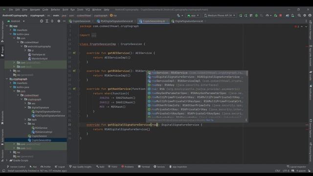Click the override gutter icon beside getHashService
Screen dimensions: 313x176
[x=74, y=89]
